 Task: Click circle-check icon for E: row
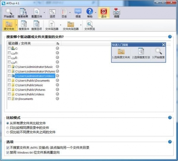[x=58, y=57]
